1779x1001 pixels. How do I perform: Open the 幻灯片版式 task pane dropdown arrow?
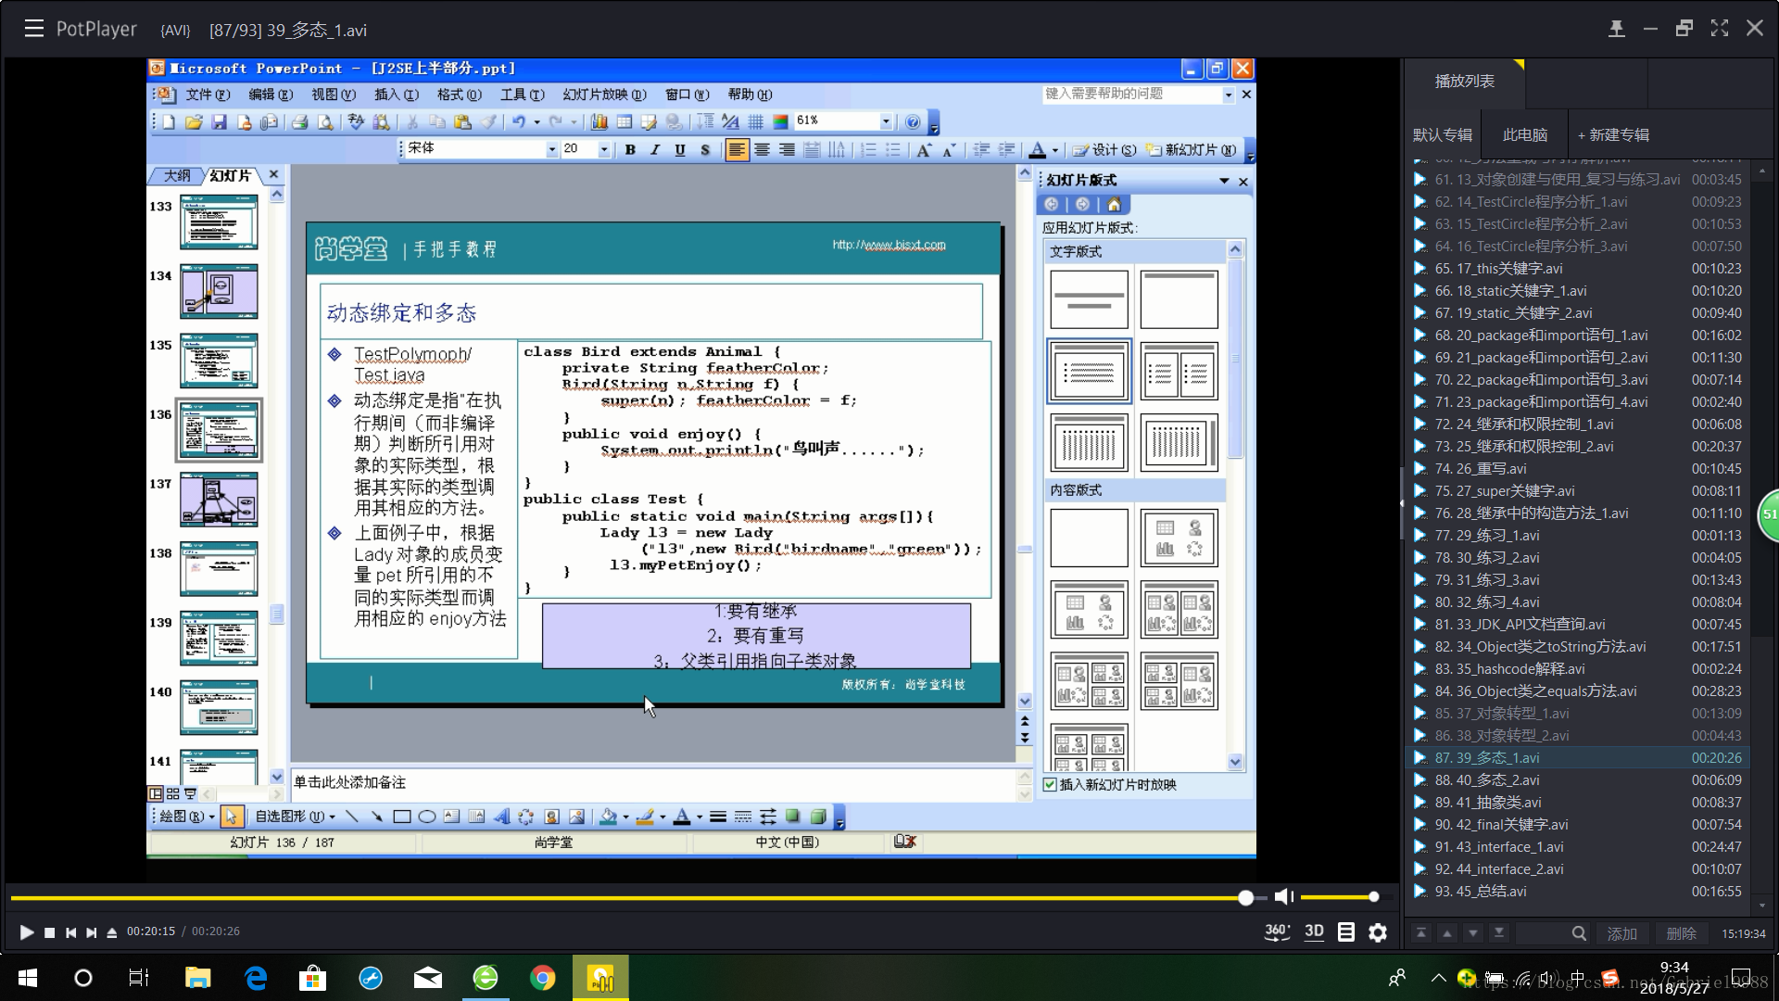pos(1224,181)
